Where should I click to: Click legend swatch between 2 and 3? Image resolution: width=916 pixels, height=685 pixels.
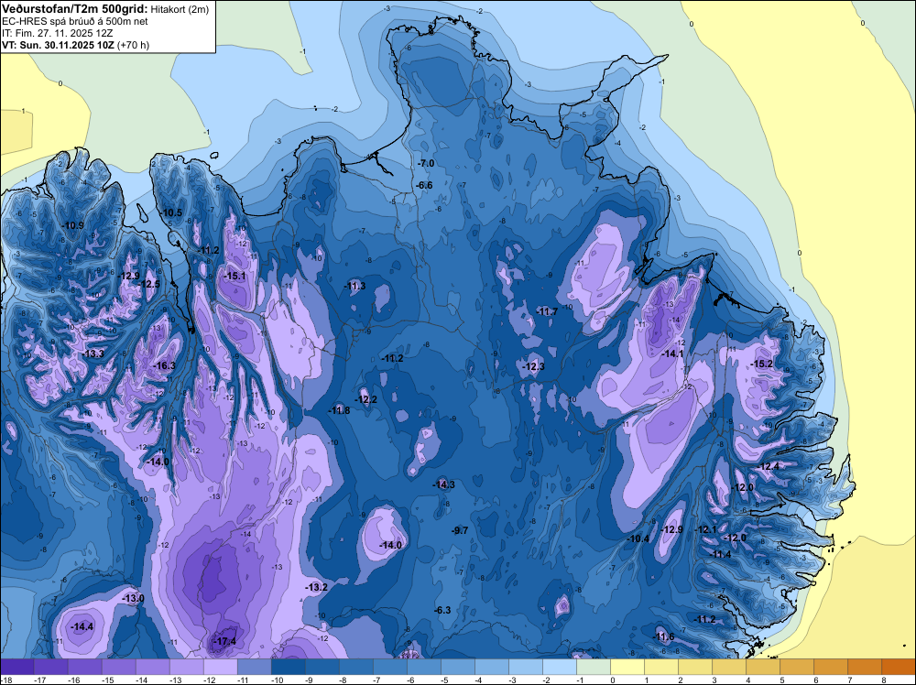(x=694, y=667)
